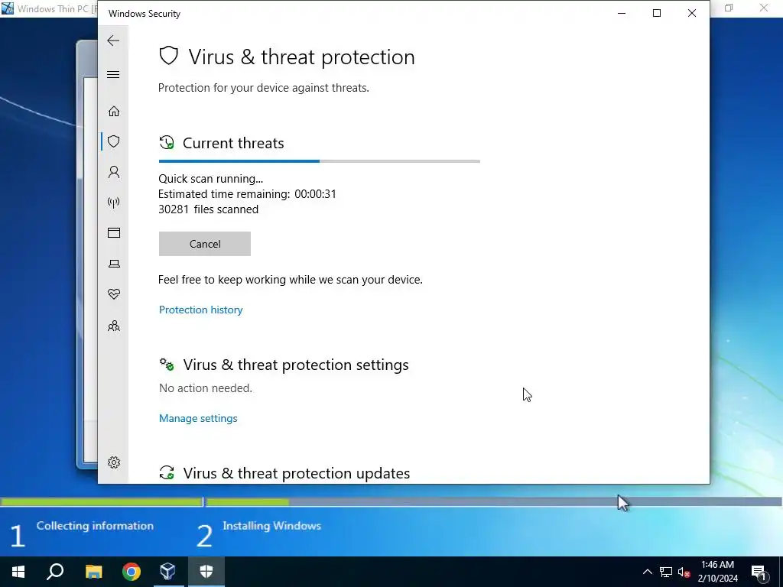Select Virus & threat protection shield in sidebar

pyautogui.click(x=114, y=141)
